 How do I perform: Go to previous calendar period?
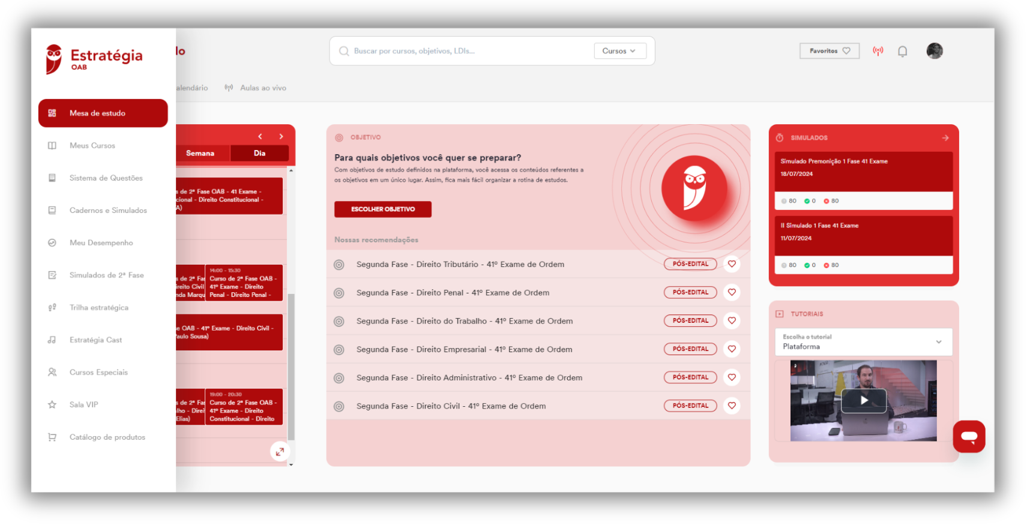pyautogui.click(x=260, y=136)
